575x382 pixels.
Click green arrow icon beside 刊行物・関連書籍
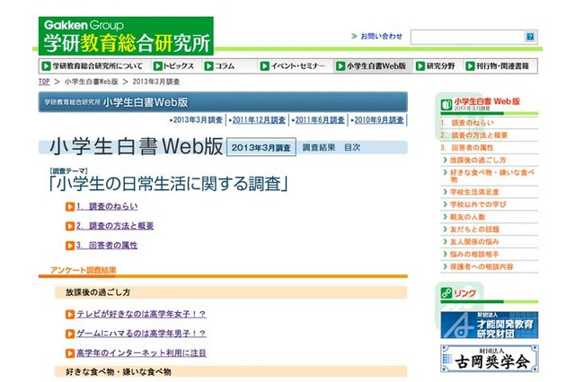coord(470,65)
